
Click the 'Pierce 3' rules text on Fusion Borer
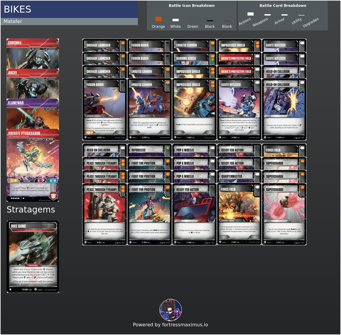point(89,120)
